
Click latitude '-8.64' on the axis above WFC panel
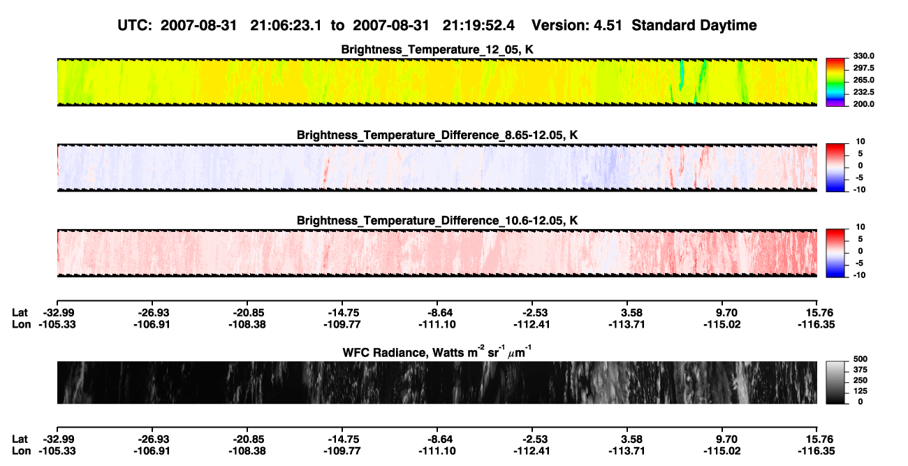[437, 312]
